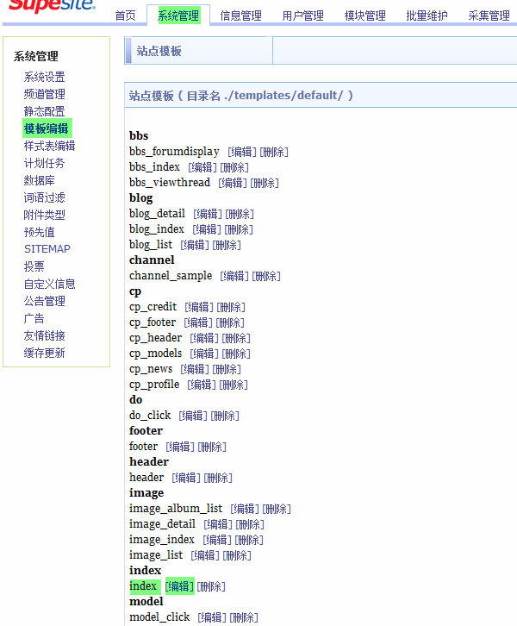Edit the image_album_list template
517x626 pixels.
tap(244, 509)
